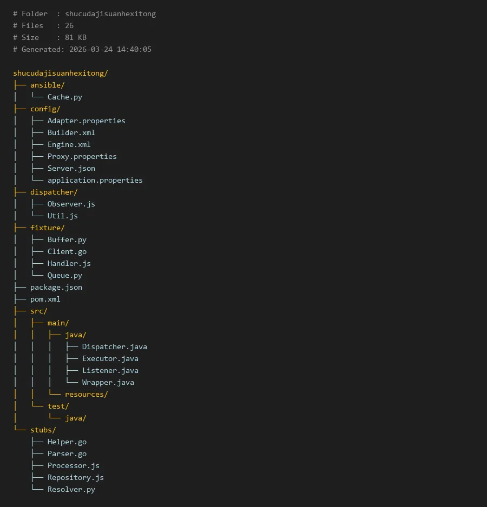
Task: Open the Cache.py file
Action: [x=65, y=97]
